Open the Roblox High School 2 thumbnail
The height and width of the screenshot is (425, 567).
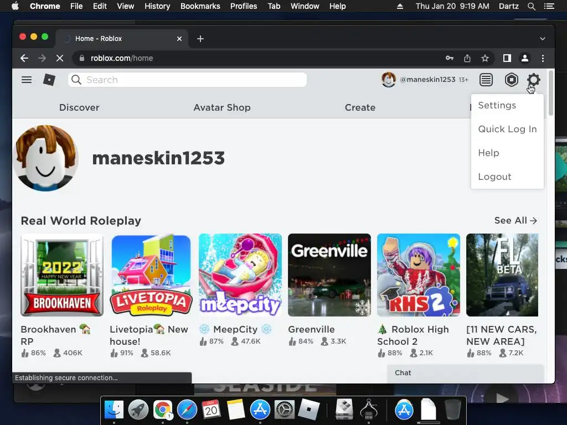coord(419,275)
